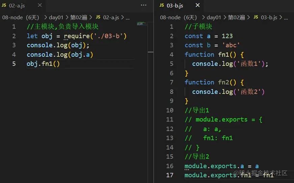Click the JS icon on 03-b.js tab
This screenshot has height=183, width=294.
coord(162,5)
